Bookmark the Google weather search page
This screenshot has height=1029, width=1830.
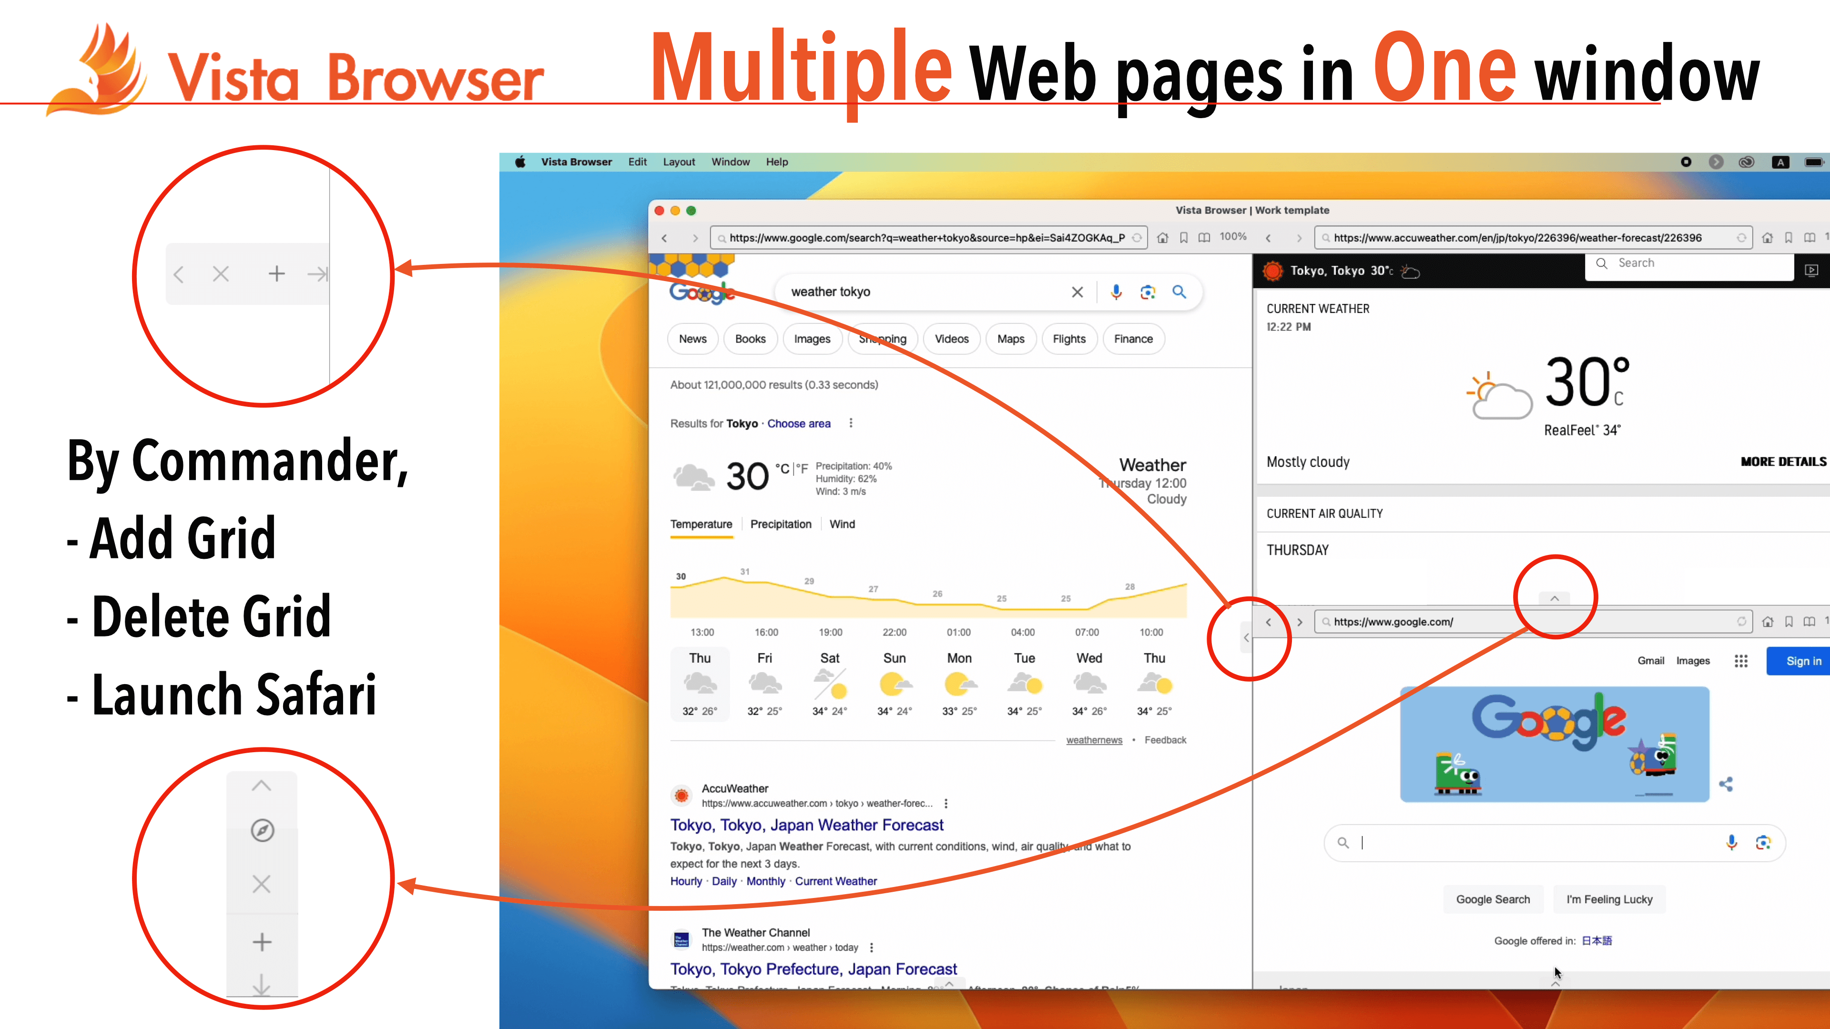point(1183,238)
